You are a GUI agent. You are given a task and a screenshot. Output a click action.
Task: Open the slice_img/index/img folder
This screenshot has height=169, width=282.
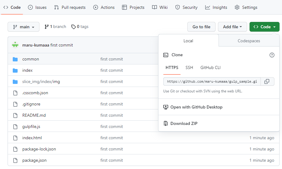tap(41, 82)
